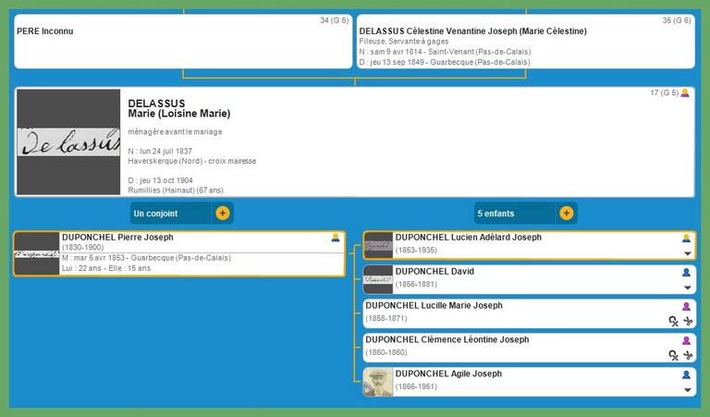The image size is (710, 417).
Task: Click yellow person icon for Lucien Adélard Joseph
Action: [x=686, y=239]
